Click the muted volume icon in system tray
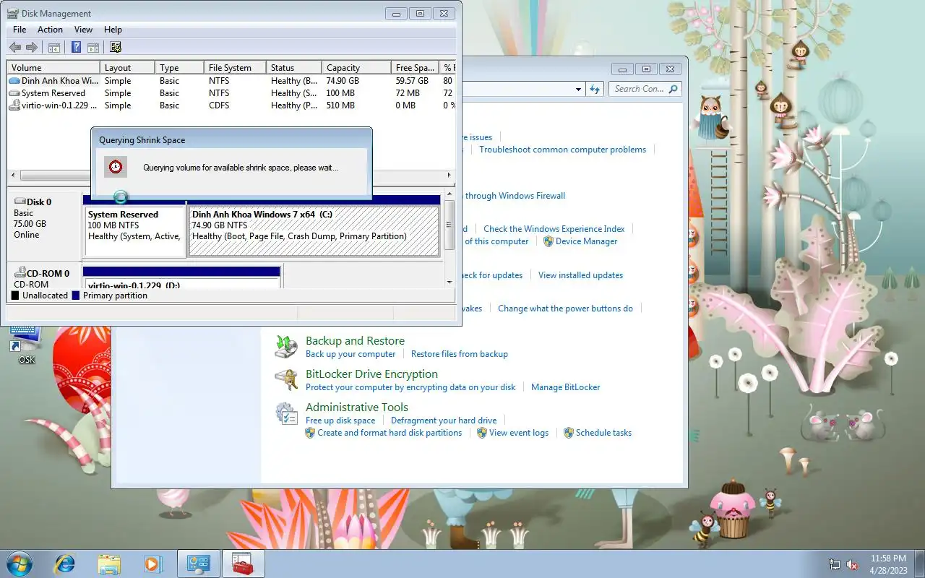This screenshot has height=578, width=925. [x=852, y=564]
